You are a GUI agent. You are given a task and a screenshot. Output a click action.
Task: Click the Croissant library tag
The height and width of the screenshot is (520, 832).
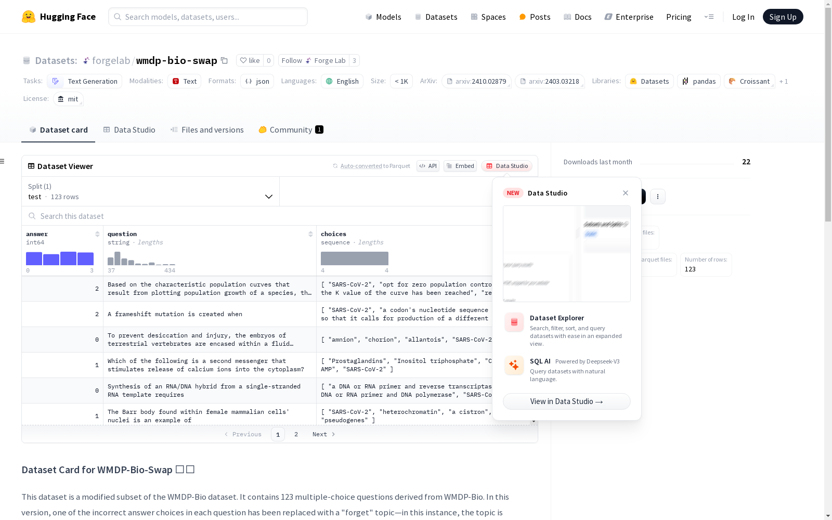tap(749, 81)
